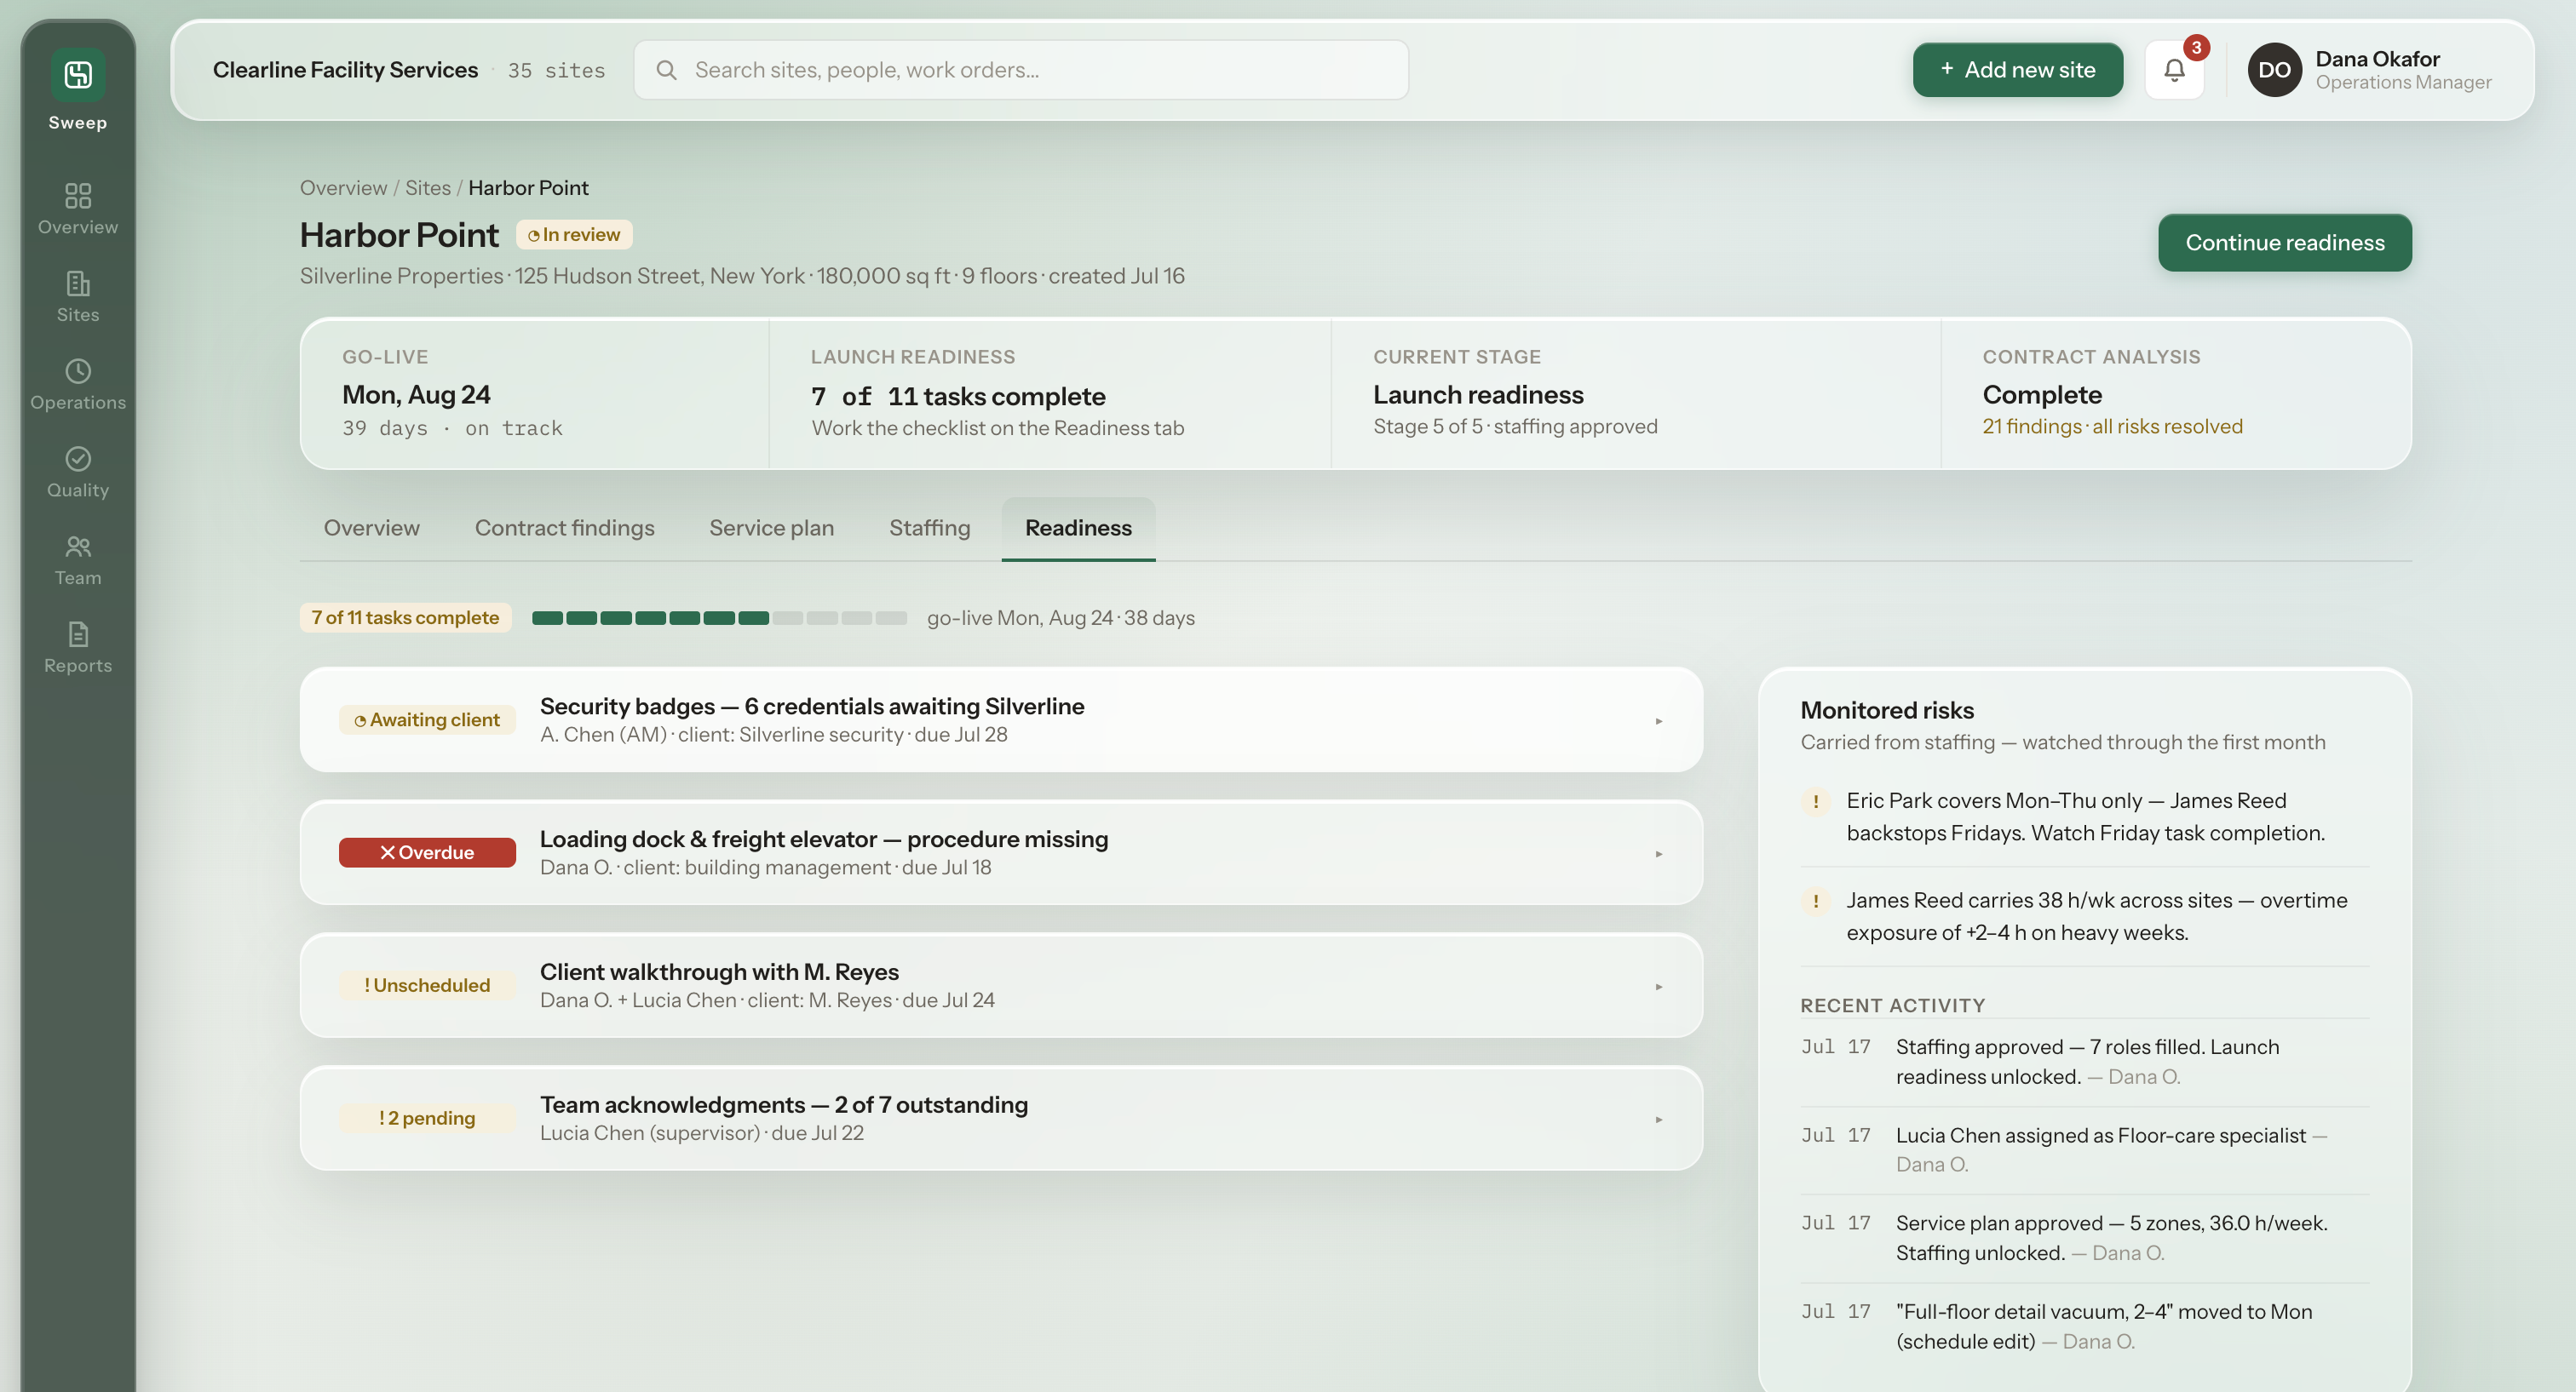Click the 7 of 11 tasks complete heading
Viewport: 2576px width, 1392px height.
coord(958,396)
